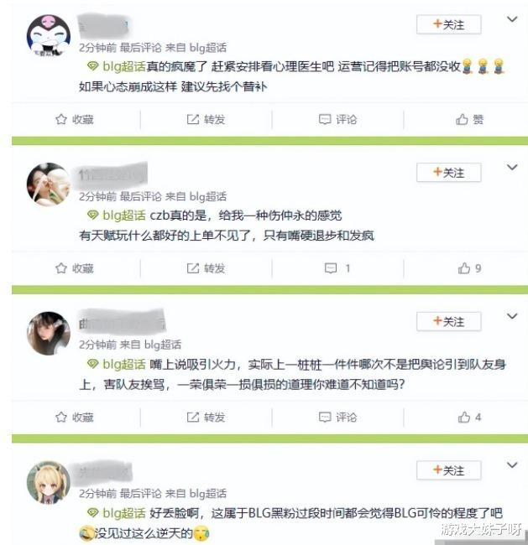The height and width of the screenshot is (545, 528).
Task: Like the third post with 4 likes
Action: [x=469, y=417]
